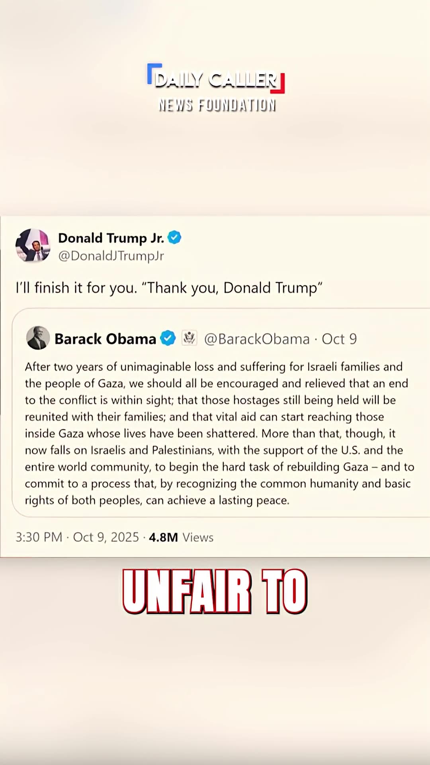Click Donald Trump Jr. profile avatar

point(33,245)
